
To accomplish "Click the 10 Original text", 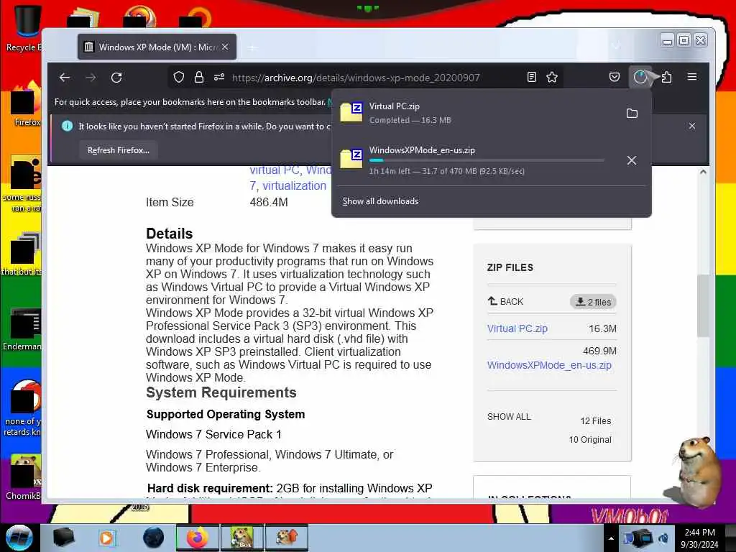I will (x=590, y=440).
